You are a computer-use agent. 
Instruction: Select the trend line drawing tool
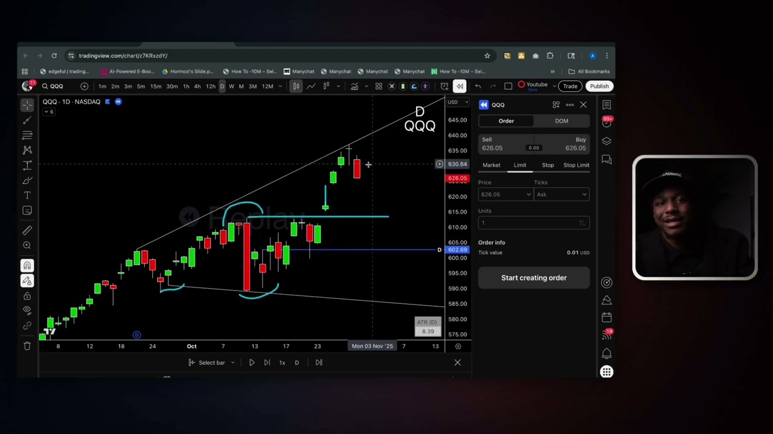tap(27, 120)
